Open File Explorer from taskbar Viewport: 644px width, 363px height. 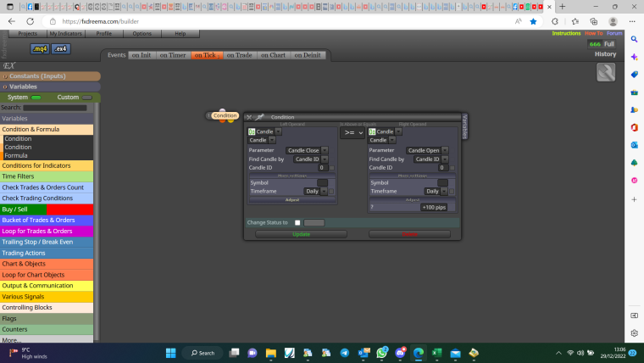pyautogui.click(x=270, y=353)
